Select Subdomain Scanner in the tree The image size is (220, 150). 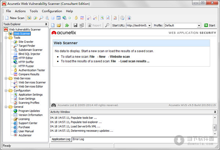click(x=30, y=50)
